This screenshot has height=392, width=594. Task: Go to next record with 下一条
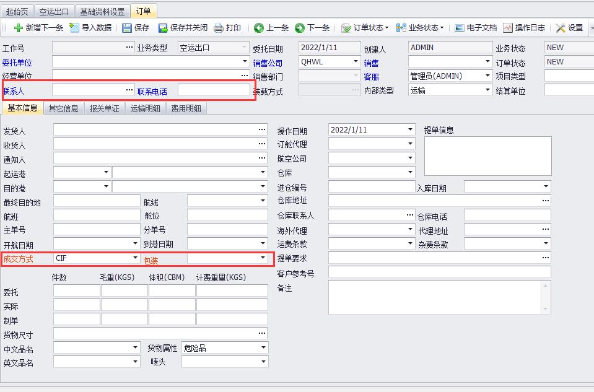[x=300, y=28]
